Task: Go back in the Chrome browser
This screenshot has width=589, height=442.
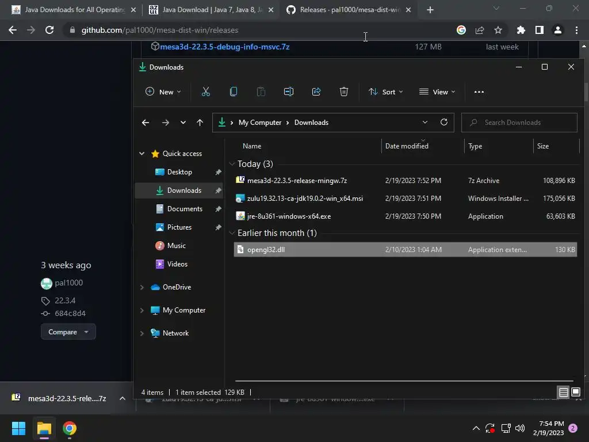Action: click(x=13, y=30)
